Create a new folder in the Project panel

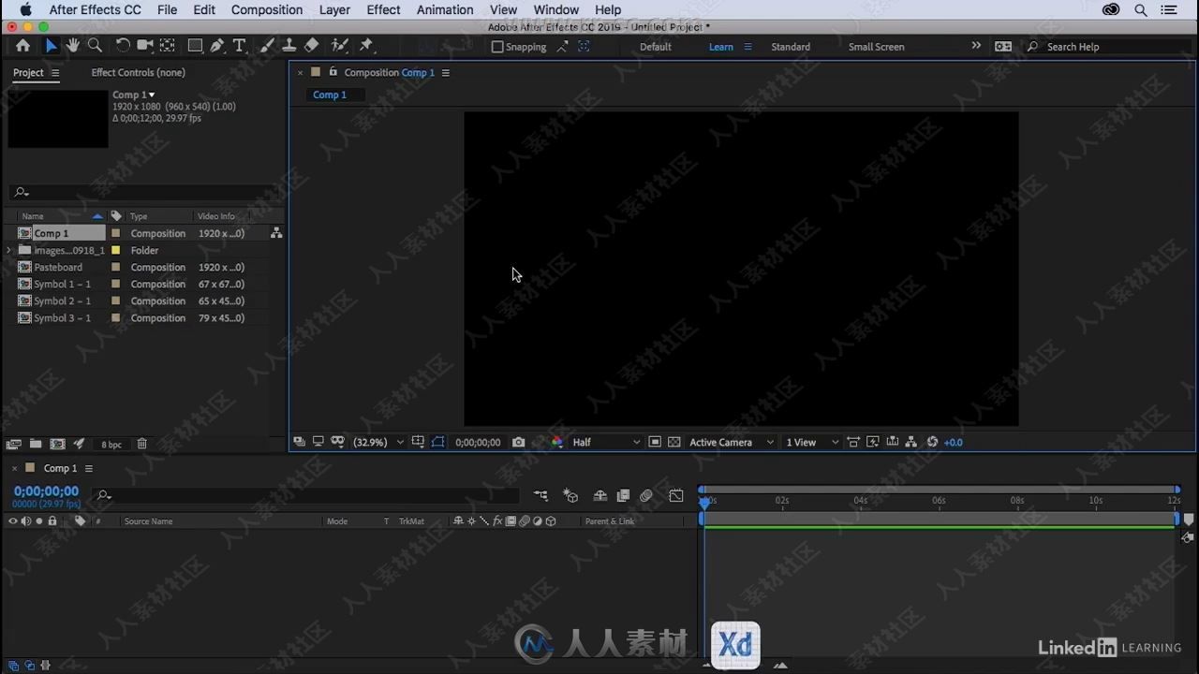[x=36, y=444]
